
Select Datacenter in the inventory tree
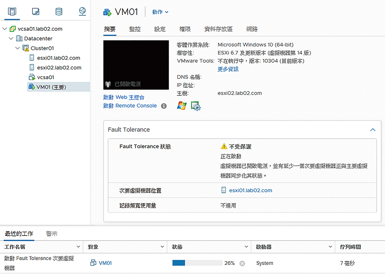(38, 38)
